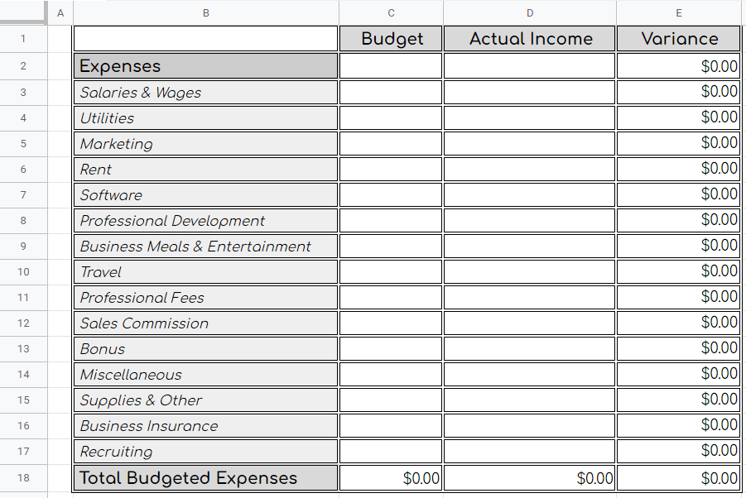Screen dimensions: 746x498
Task: Click the Budget column header cell
Action: (391, 39)
